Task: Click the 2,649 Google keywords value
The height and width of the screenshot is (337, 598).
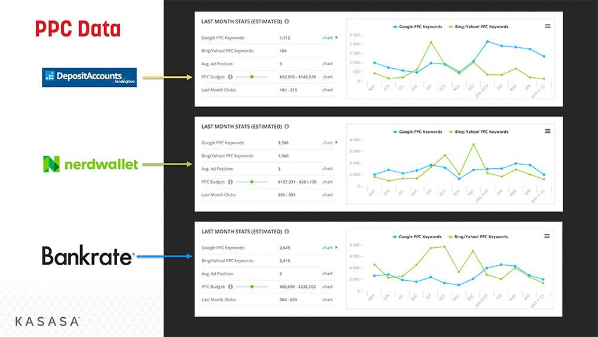Action: pos(285,248)
